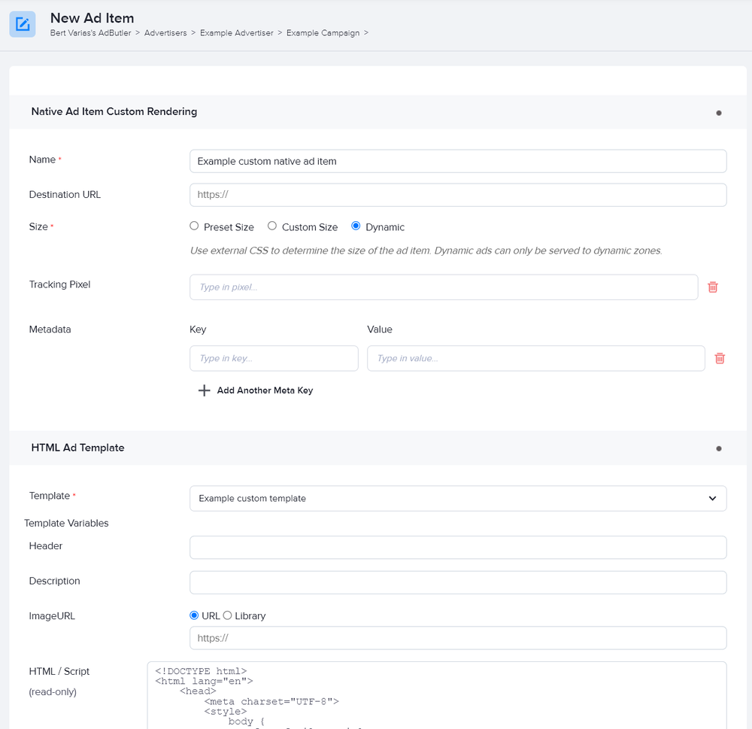This screenshot has width=752, height=729.
Task: Click the New Ad Item edit icon
Action: click(x=23, y=24)
